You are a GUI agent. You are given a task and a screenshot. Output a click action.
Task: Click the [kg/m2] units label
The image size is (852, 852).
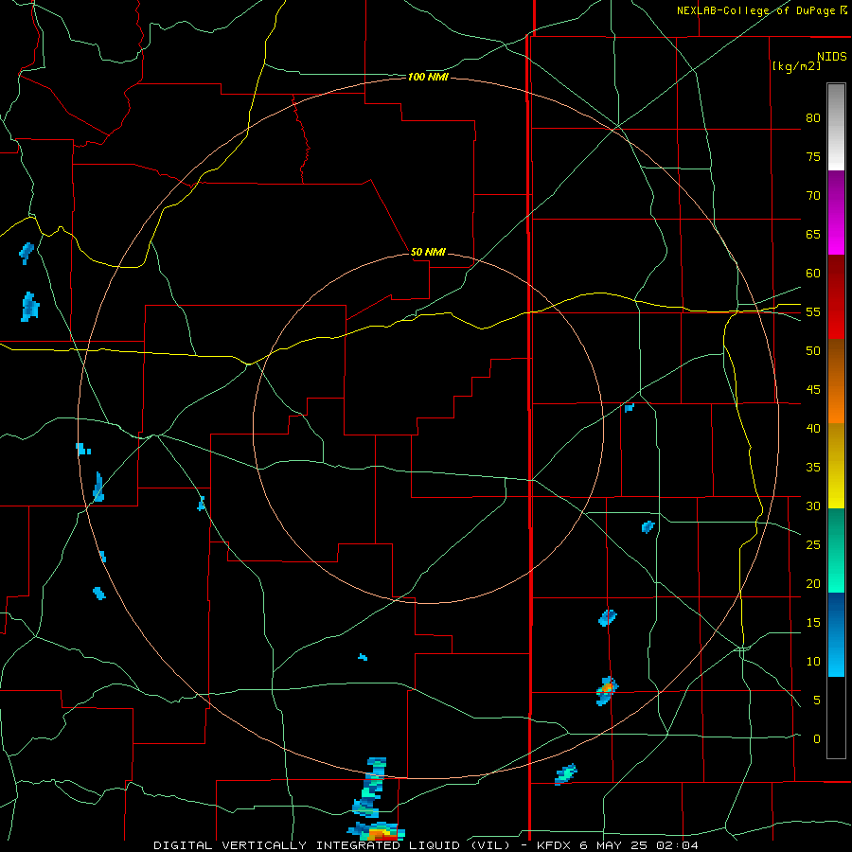point(796,66)
